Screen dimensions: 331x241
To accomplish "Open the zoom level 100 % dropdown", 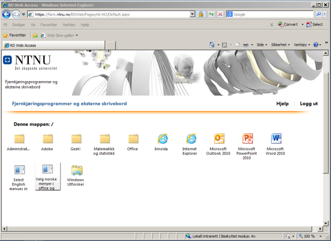I will coord(320,236).
